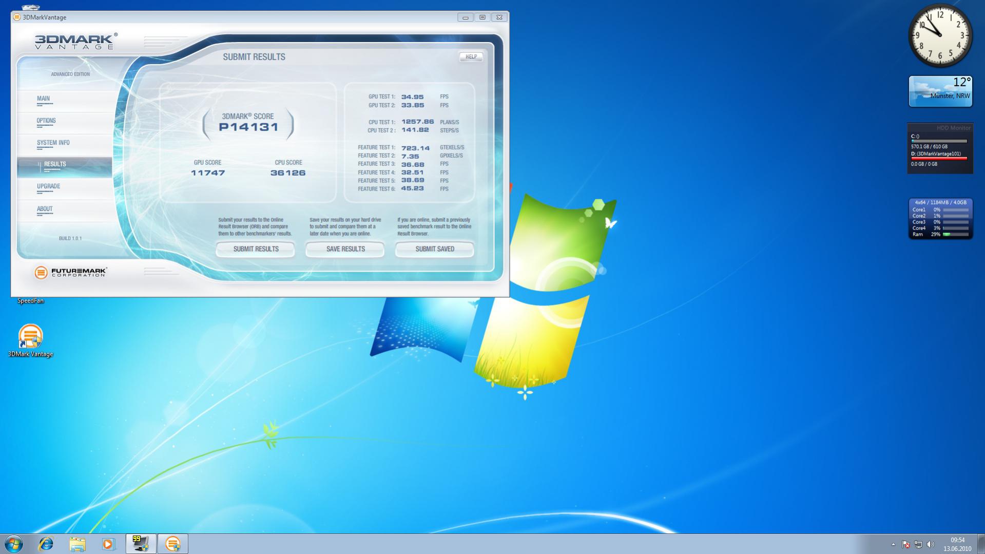Click the SAVE RESULTS button

(345, 249)
